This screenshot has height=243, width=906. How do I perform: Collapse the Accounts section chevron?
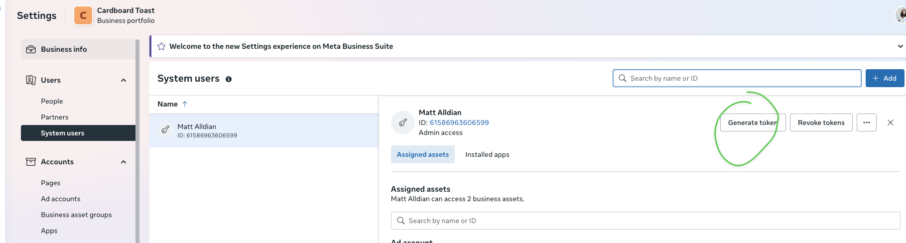tap(124, 162)
